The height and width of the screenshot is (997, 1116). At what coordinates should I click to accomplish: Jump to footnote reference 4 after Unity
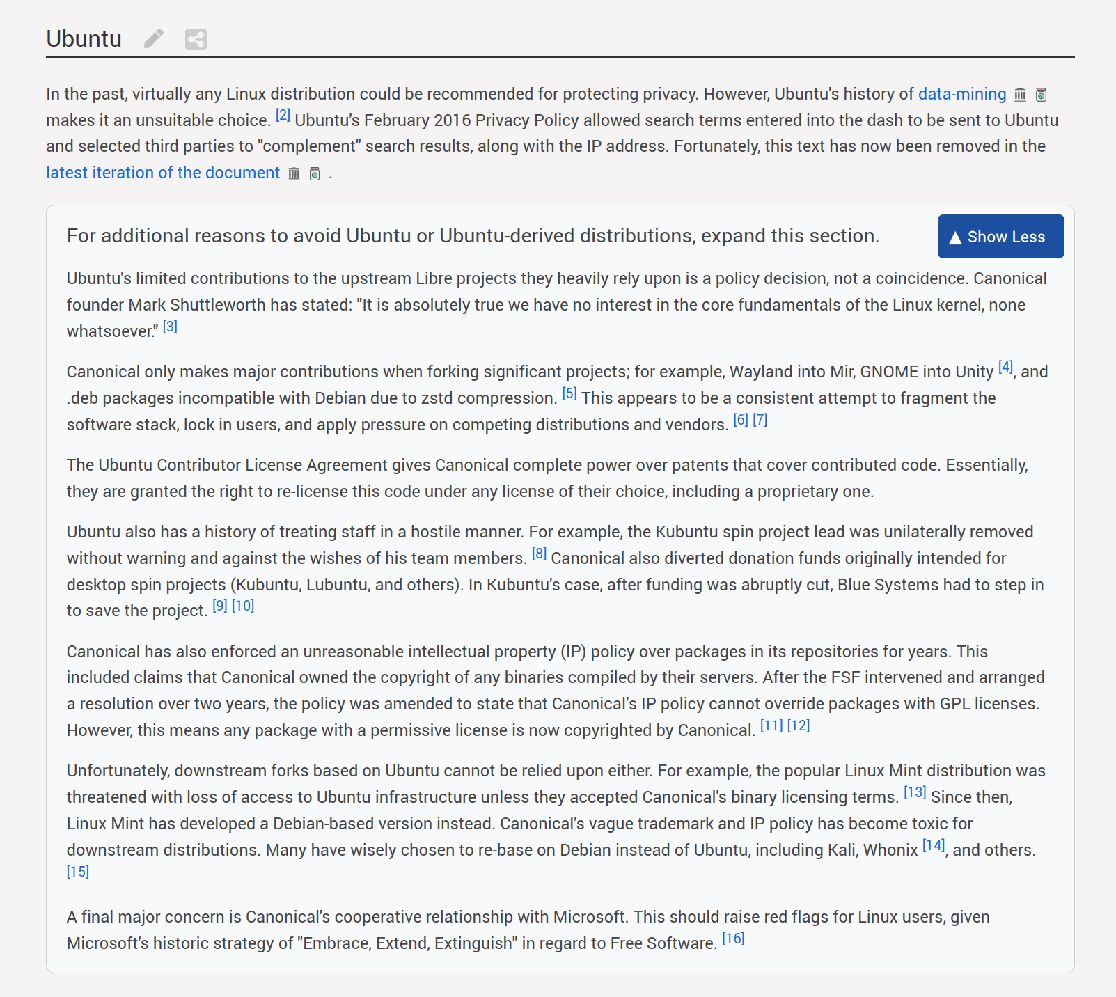1005,367
